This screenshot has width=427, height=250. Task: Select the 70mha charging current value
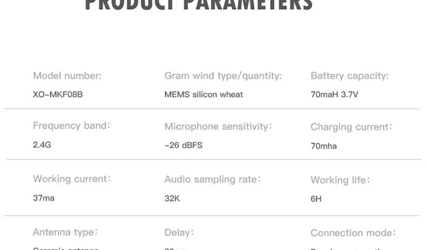click(x=324, y=146)
